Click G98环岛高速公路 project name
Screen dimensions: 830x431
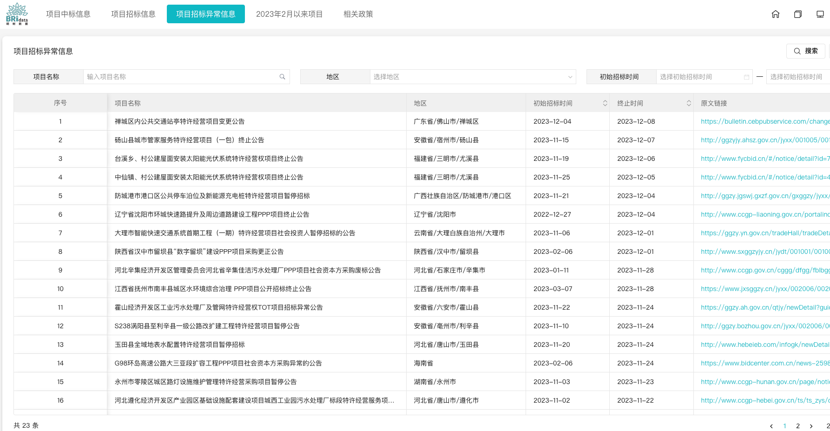point(218,363)
